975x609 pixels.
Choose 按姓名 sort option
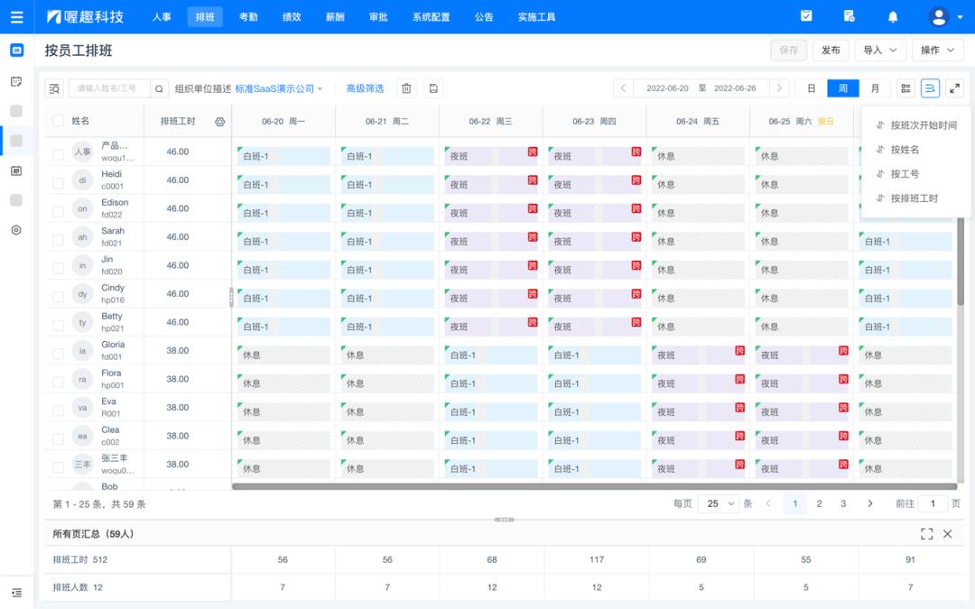905,150
